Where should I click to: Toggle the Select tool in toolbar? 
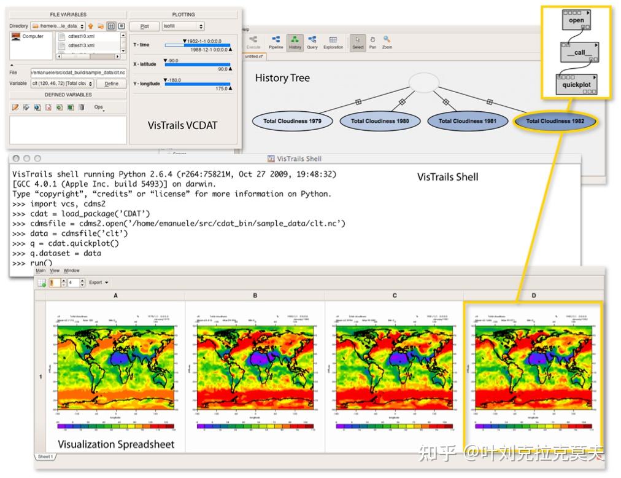[358, 42]
